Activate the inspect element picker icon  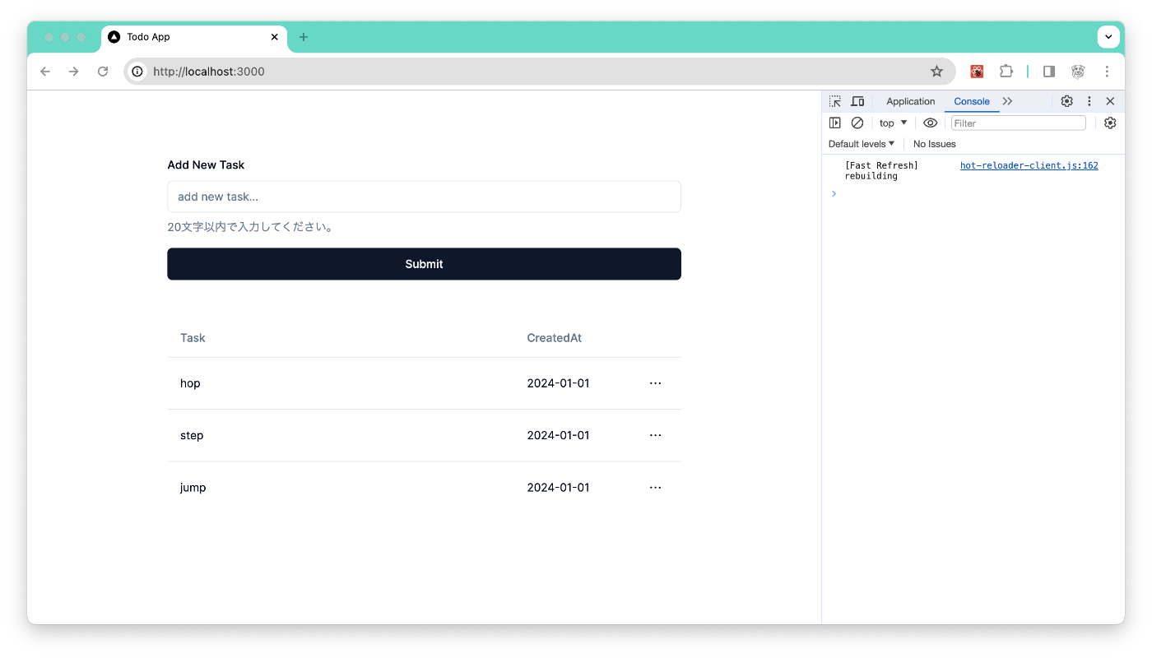click(835, 101)
